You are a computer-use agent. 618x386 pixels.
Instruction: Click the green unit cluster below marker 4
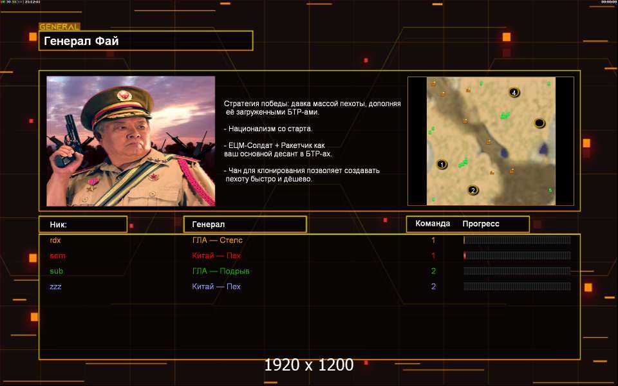[x=505, y=115]
